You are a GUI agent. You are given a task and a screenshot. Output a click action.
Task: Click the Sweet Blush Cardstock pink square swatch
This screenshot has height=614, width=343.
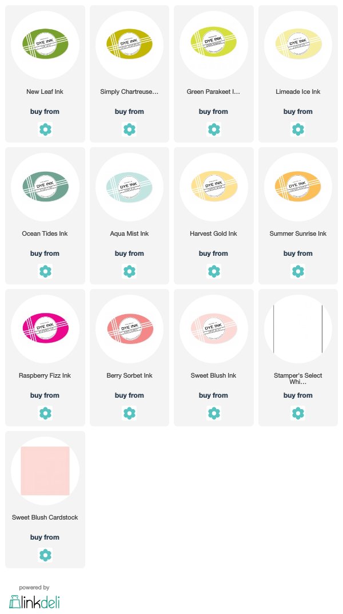45,471
